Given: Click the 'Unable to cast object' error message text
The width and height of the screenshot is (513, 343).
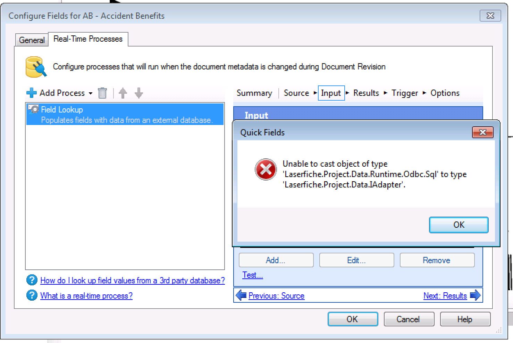Looking at the screenshot, I should pos(375,174).
